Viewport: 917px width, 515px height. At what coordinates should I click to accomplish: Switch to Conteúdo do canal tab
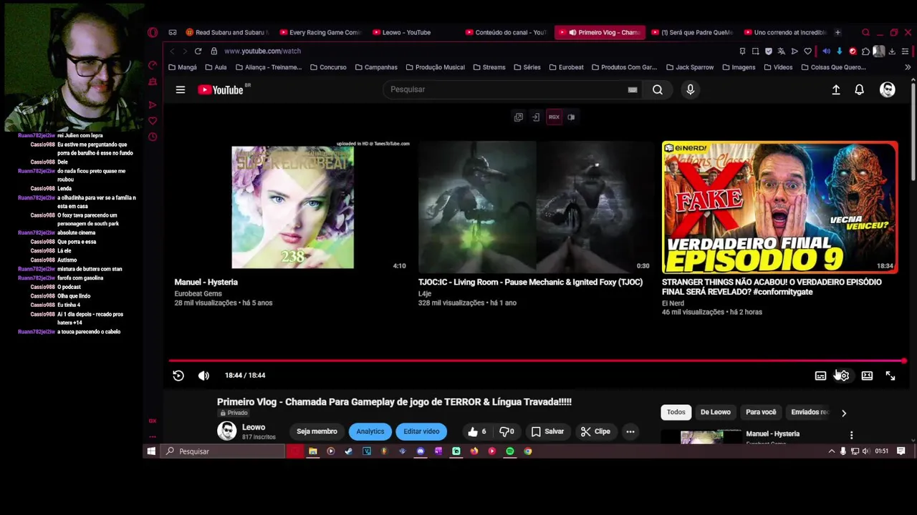(x=506, y=32)
